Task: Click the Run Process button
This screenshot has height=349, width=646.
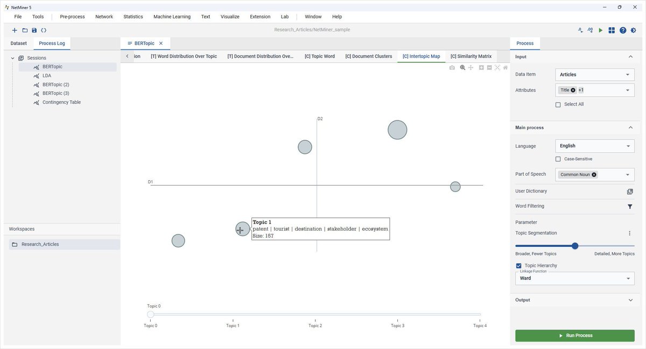Action: (x=574, y=335)
